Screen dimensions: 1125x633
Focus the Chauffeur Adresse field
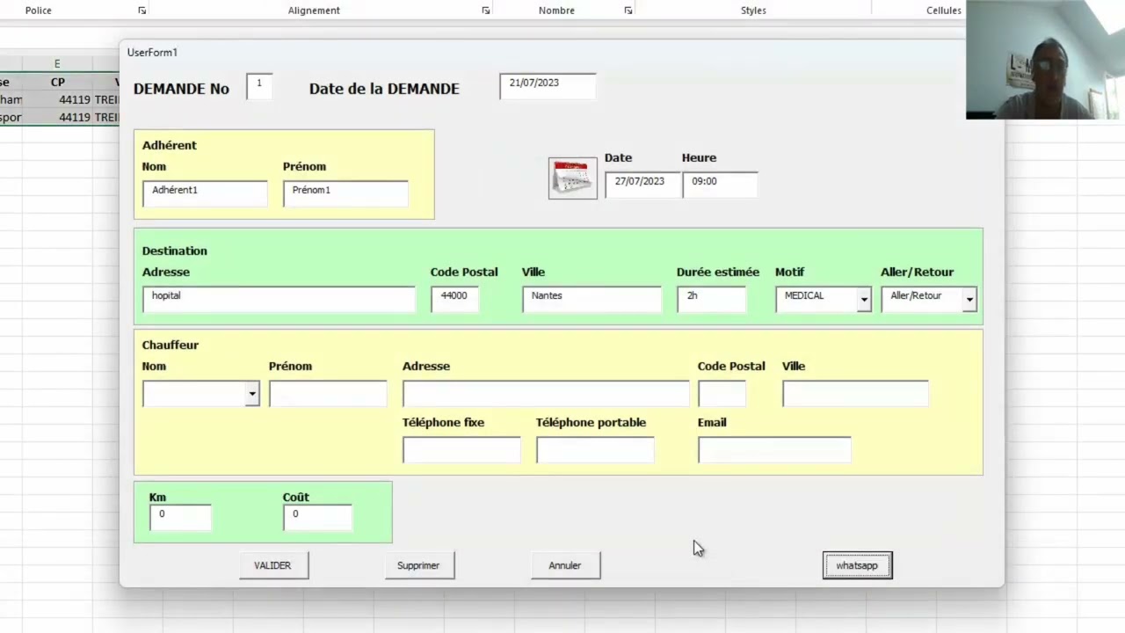546,394
